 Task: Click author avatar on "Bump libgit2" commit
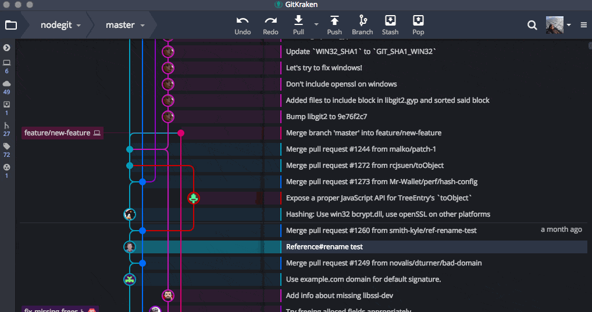(x=168, y=117)
